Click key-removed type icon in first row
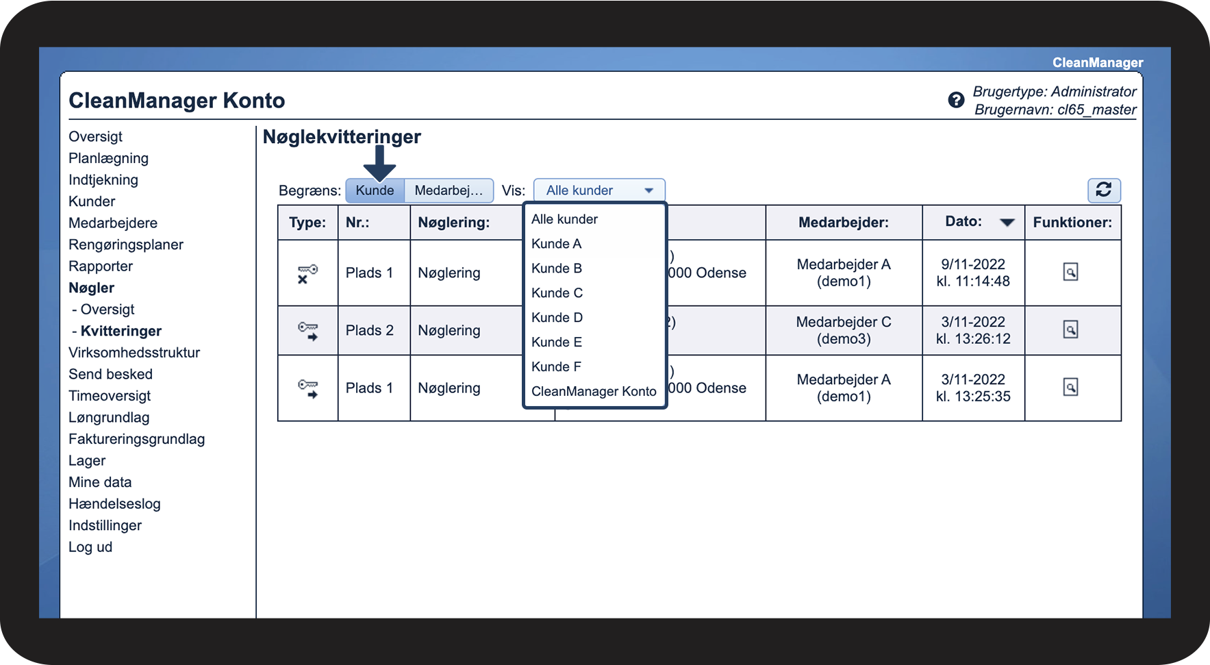Image resolution: width=1210 pixels, height=665 pixels. (x=307, y=273)
